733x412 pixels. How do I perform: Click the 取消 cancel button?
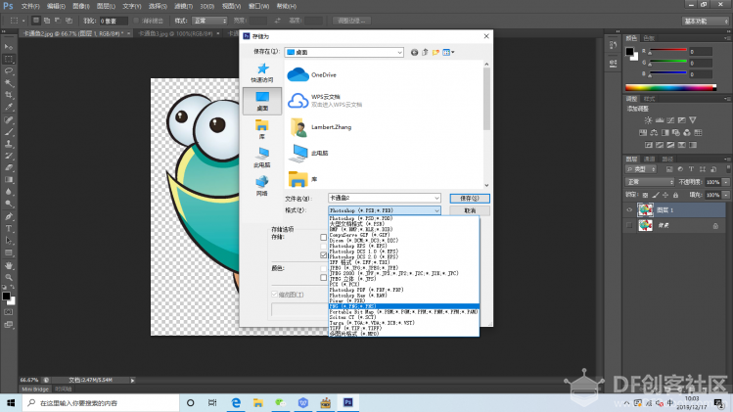click(x=470, y=211)
